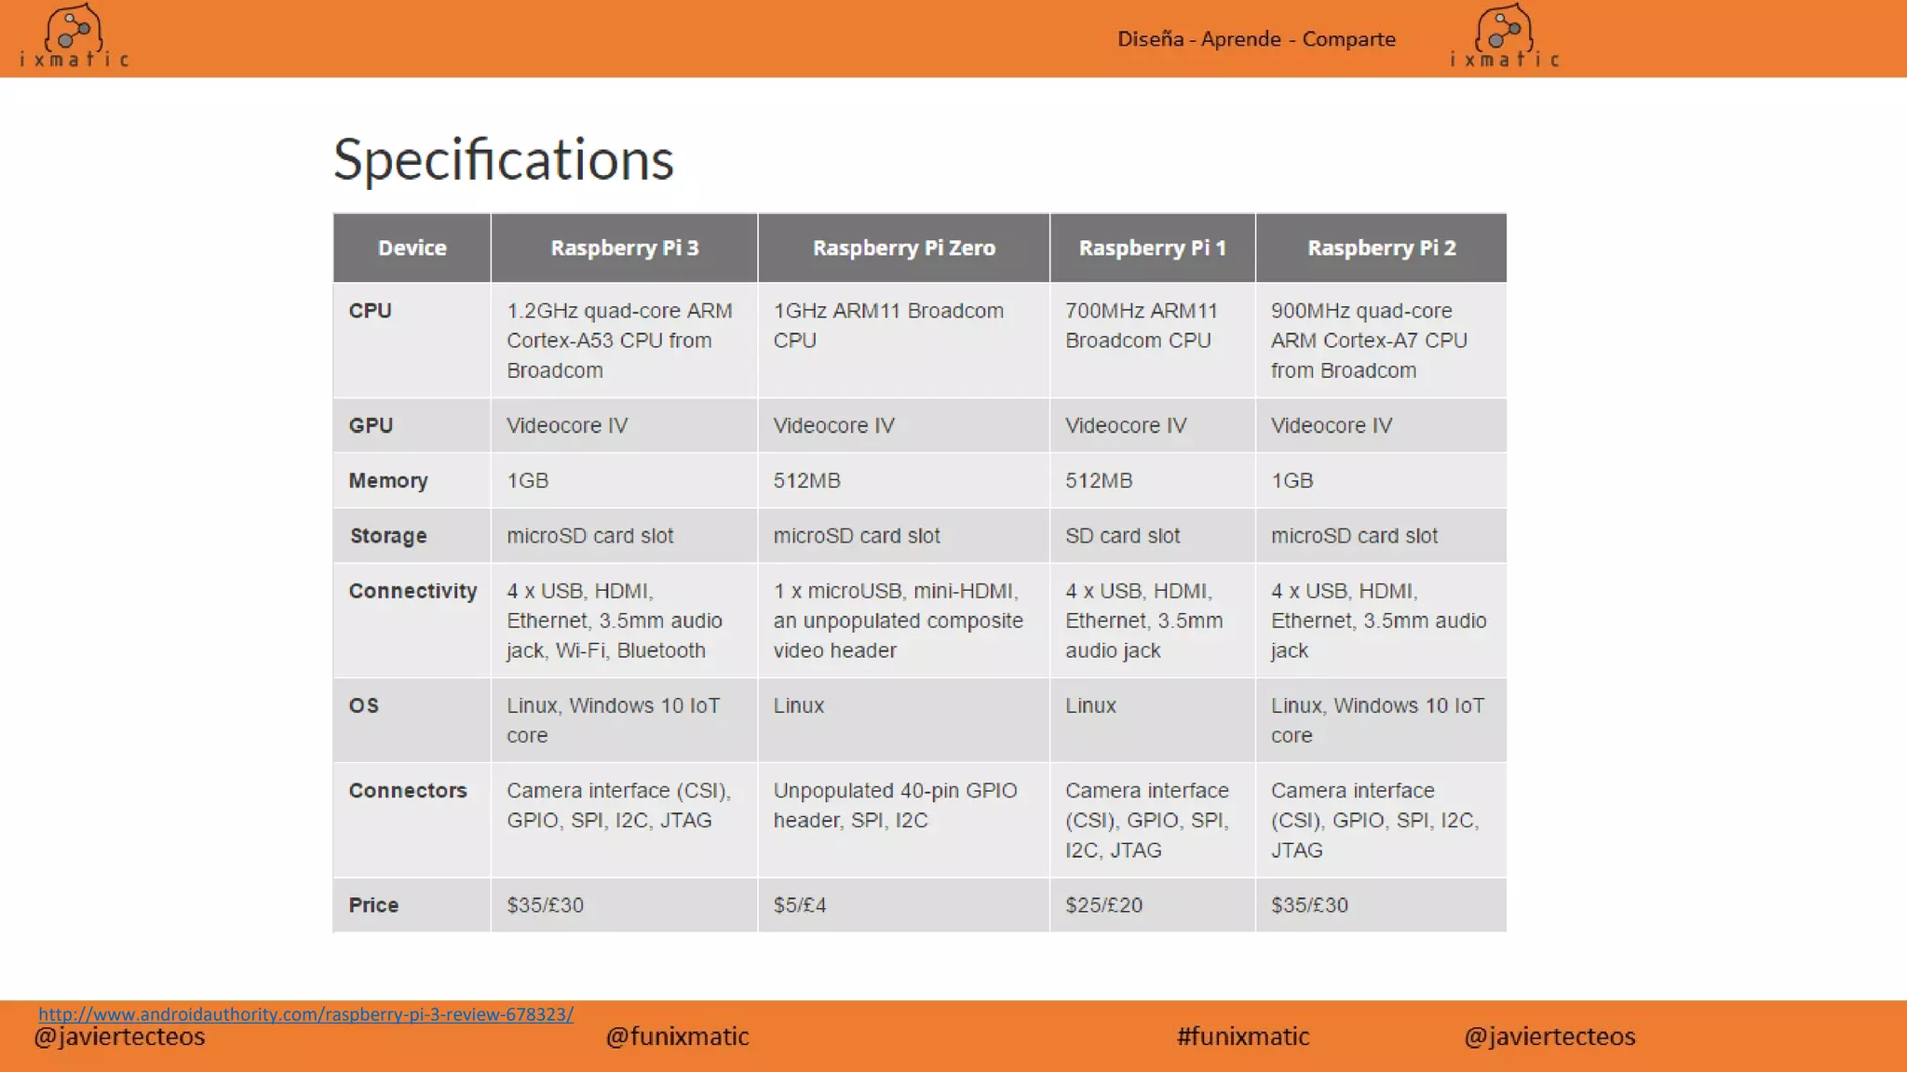Click the @funixmatic handle in footer

pos(677,1037)
